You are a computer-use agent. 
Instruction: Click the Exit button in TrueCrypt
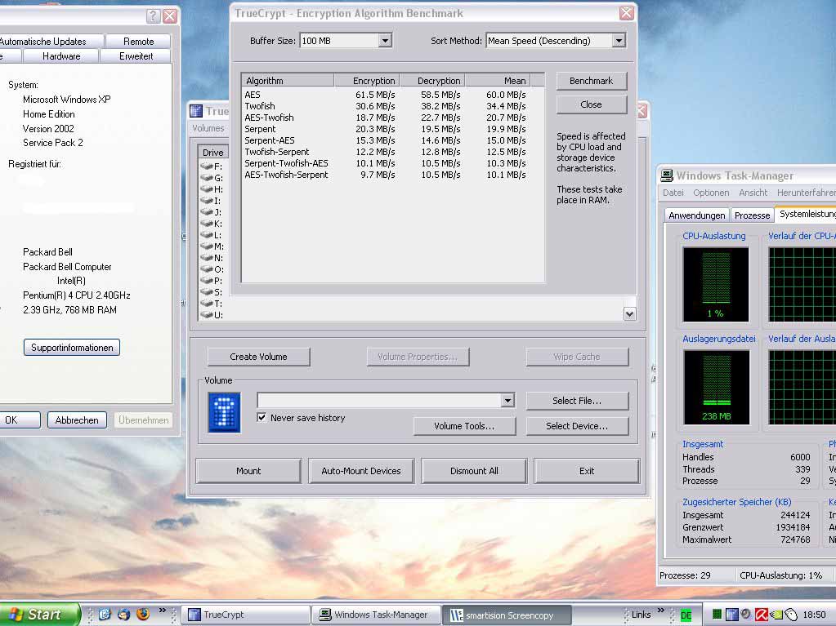(x=587, y=471)
